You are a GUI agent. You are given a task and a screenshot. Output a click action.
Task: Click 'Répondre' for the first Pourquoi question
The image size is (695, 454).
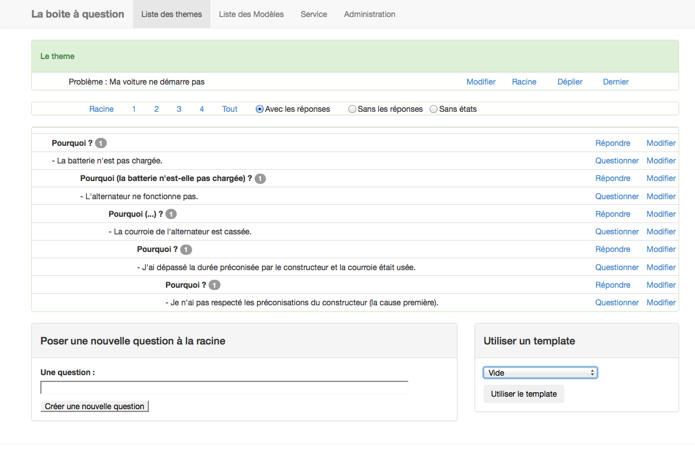point(613,143)
